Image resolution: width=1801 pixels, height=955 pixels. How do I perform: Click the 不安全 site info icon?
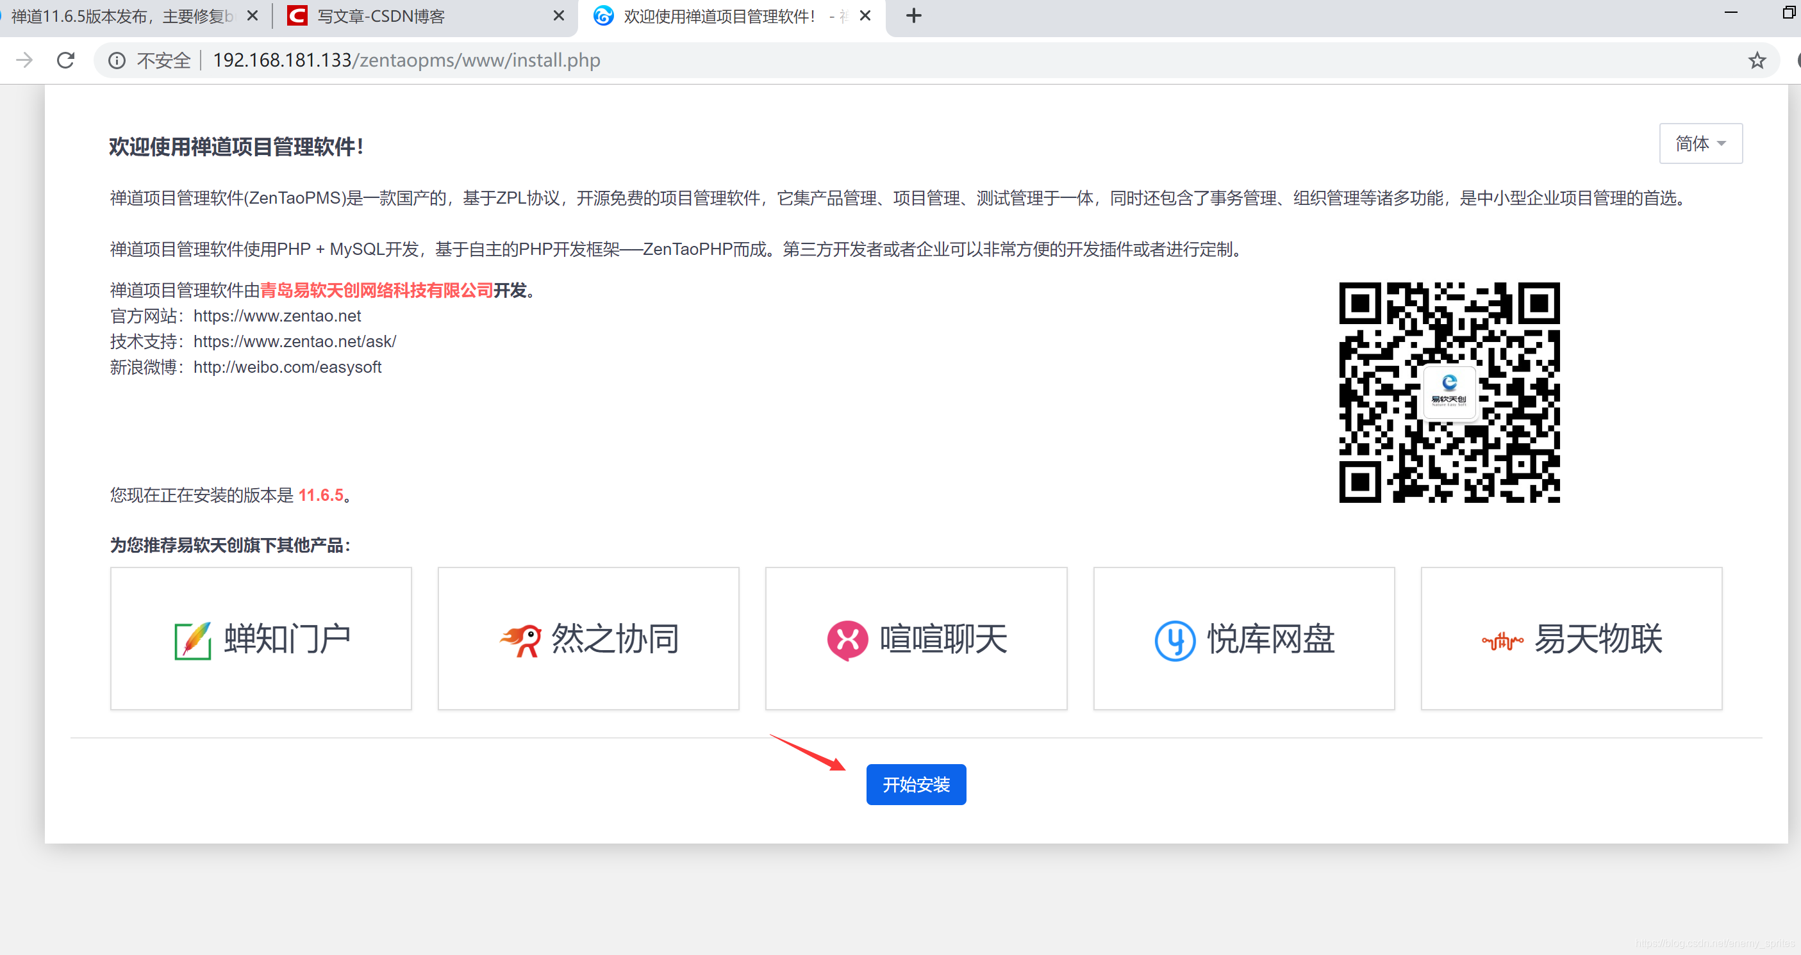tap(117, 61)
